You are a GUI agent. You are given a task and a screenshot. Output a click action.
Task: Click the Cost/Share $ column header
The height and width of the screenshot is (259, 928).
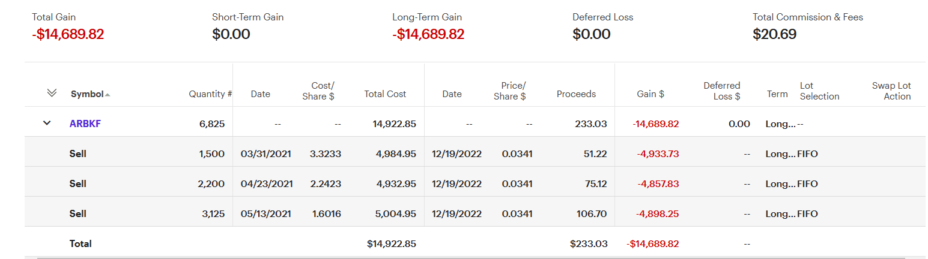[323, 91]
